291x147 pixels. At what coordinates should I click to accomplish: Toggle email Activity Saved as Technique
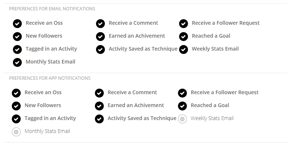coord(100,49)
